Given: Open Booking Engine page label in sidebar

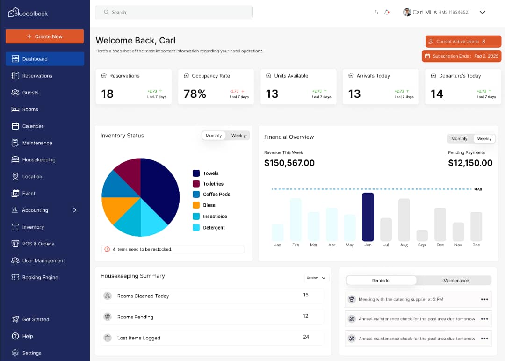Looking at the screenshot, I should coord(40,277).
